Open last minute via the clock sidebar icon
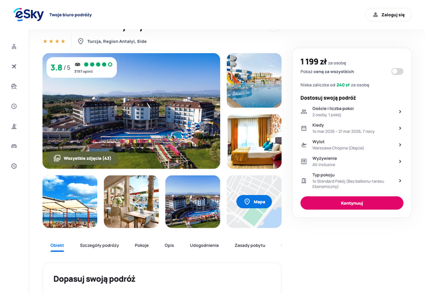The width and height of the screenshot is (425, 294). coord(14,106)
